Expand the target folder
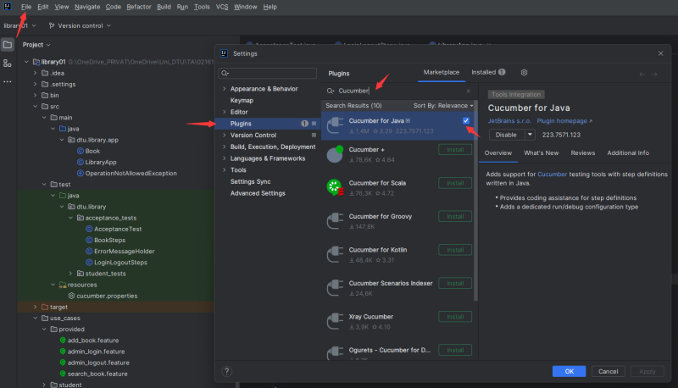This screenshot has height=388, width=678. coord(36,307)
